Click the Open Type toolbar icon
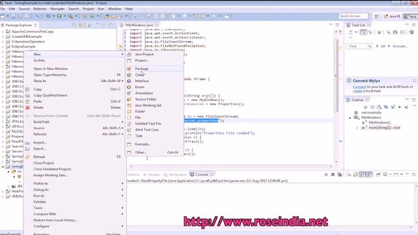The width and height of the screenshot is (418, 235). [x=107, y=16]
